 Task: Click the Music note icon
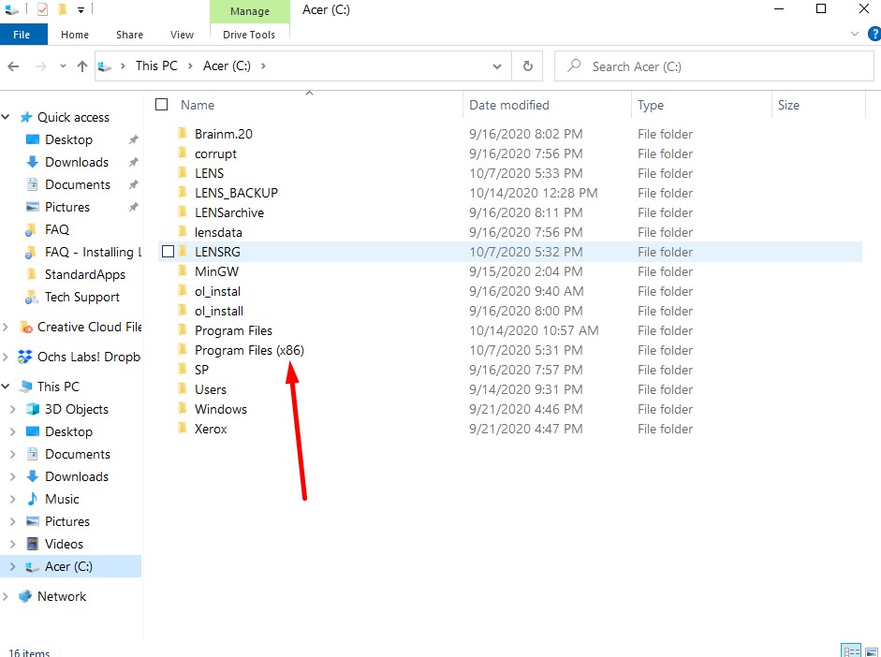33,499
